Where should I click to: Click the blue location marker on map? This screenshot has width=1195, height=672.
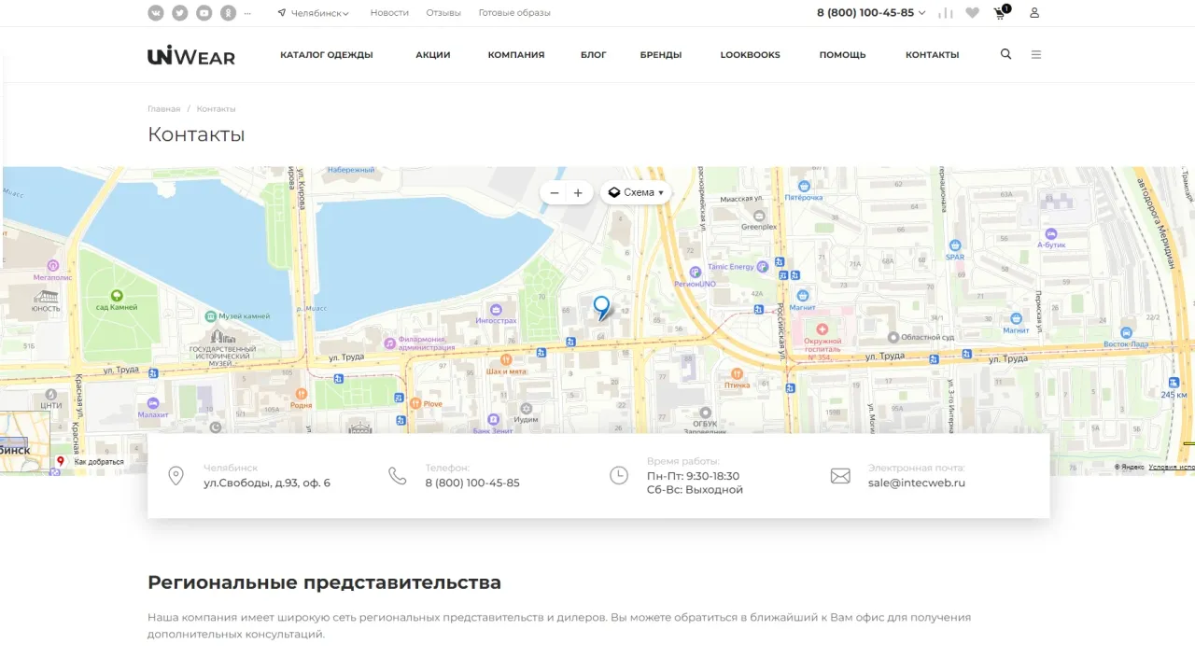pos(602,307)
